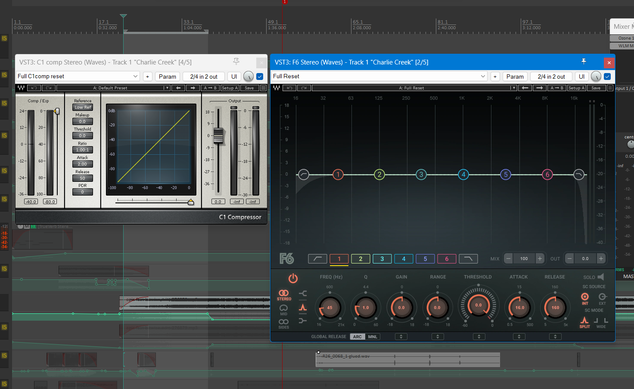Image resolution: width=634 pixels, height=389 pixels.
Task: Select Sides processing mode in F6
Action: click(x=284, y=324)
